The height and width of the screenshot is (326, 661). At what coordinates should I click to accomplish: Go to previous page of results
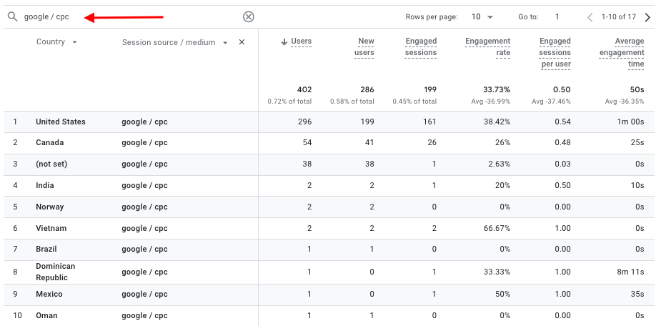(x=590, y=17)
